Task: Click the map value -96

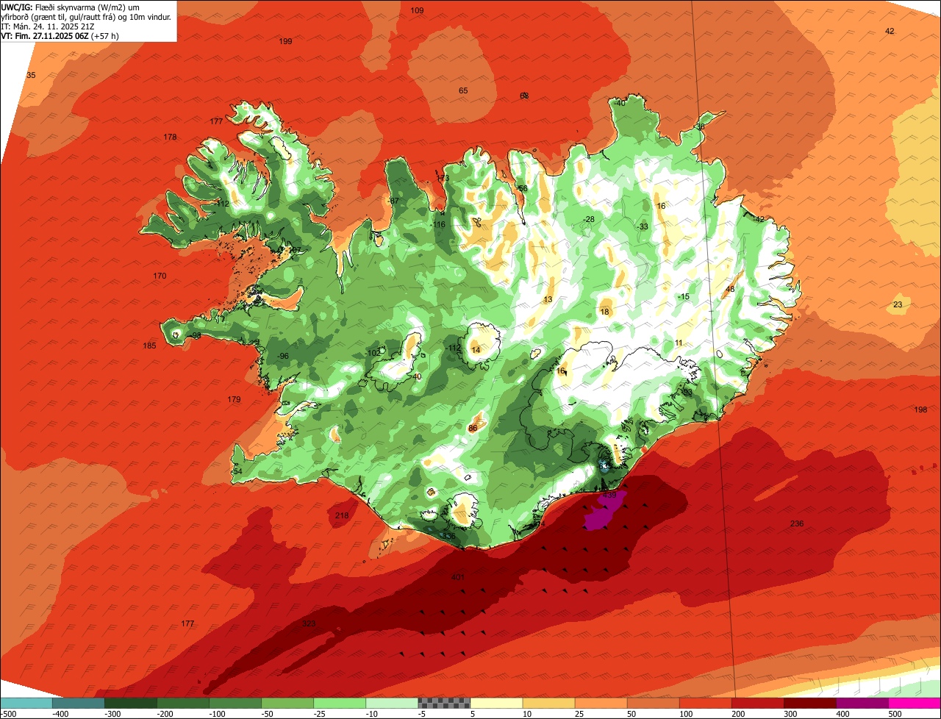Action: 283,356
